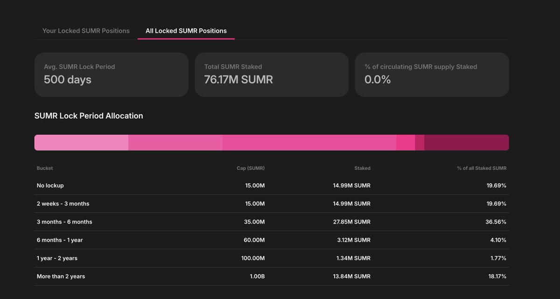This screenshot has width=560, height=299.
Task: Click the SUMR Lock Period Allocation heading
Action: pos(89,116)
